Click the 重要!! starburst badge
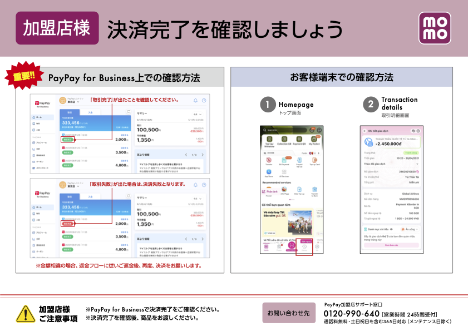Viewport: 468px width, 331px height. point(24,76)
